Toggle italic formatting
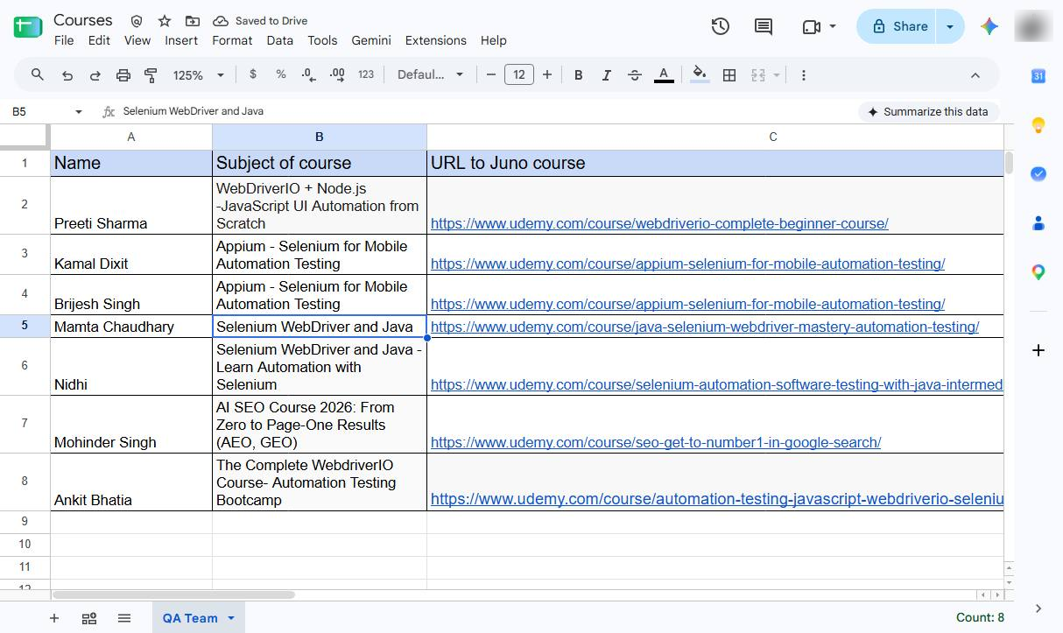Image resolution: width=1063 pixels, height=633 pixels. click(606, 75)
